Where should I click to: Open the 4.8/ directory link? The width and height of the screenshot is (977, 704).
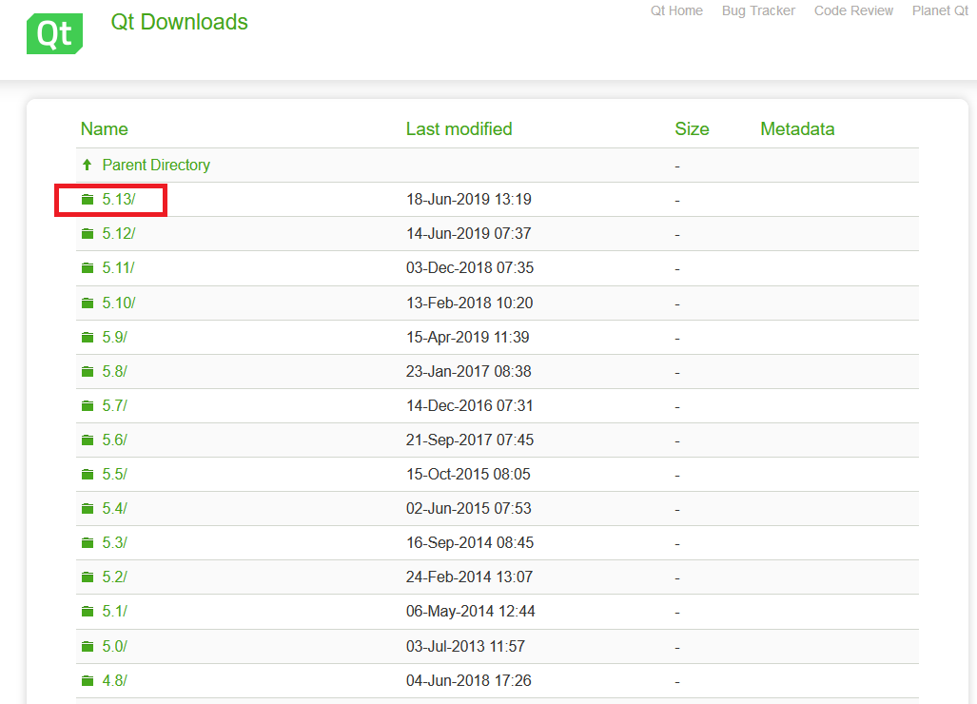click(115, 680)
